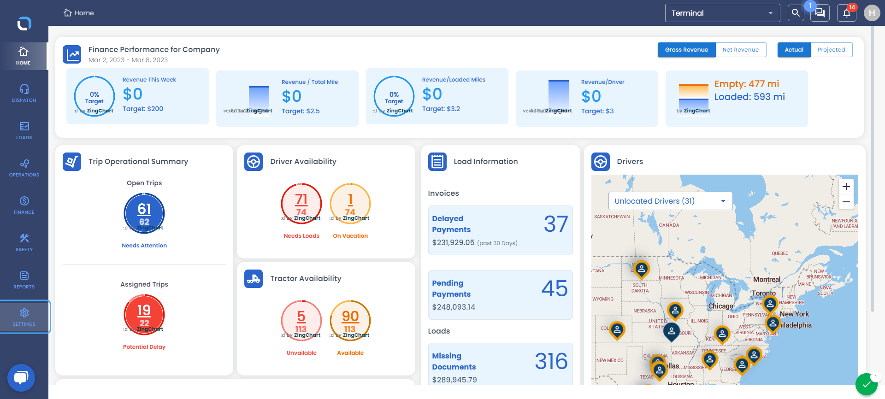Click the Potential Delay link
Image resolution: width=885 pixels, height=399 pixels.
pyautogui.click(x=144, y=347)
